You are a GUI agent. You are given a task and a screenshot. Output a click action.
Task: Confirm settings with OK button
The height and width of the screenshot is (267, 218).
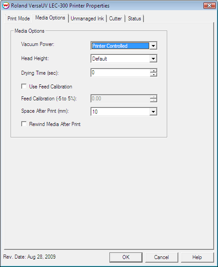tap(126, 257)
